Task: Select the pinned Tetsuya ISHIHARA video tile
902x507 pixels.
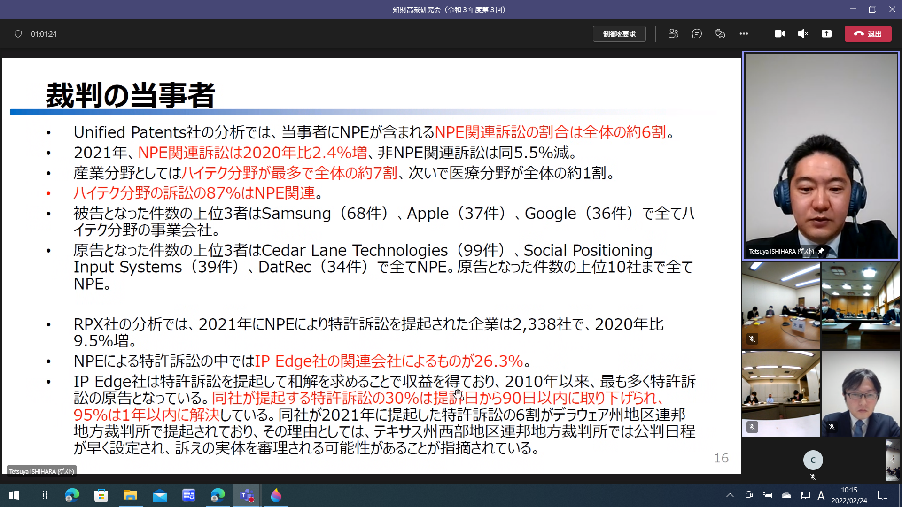Action: 821,155
